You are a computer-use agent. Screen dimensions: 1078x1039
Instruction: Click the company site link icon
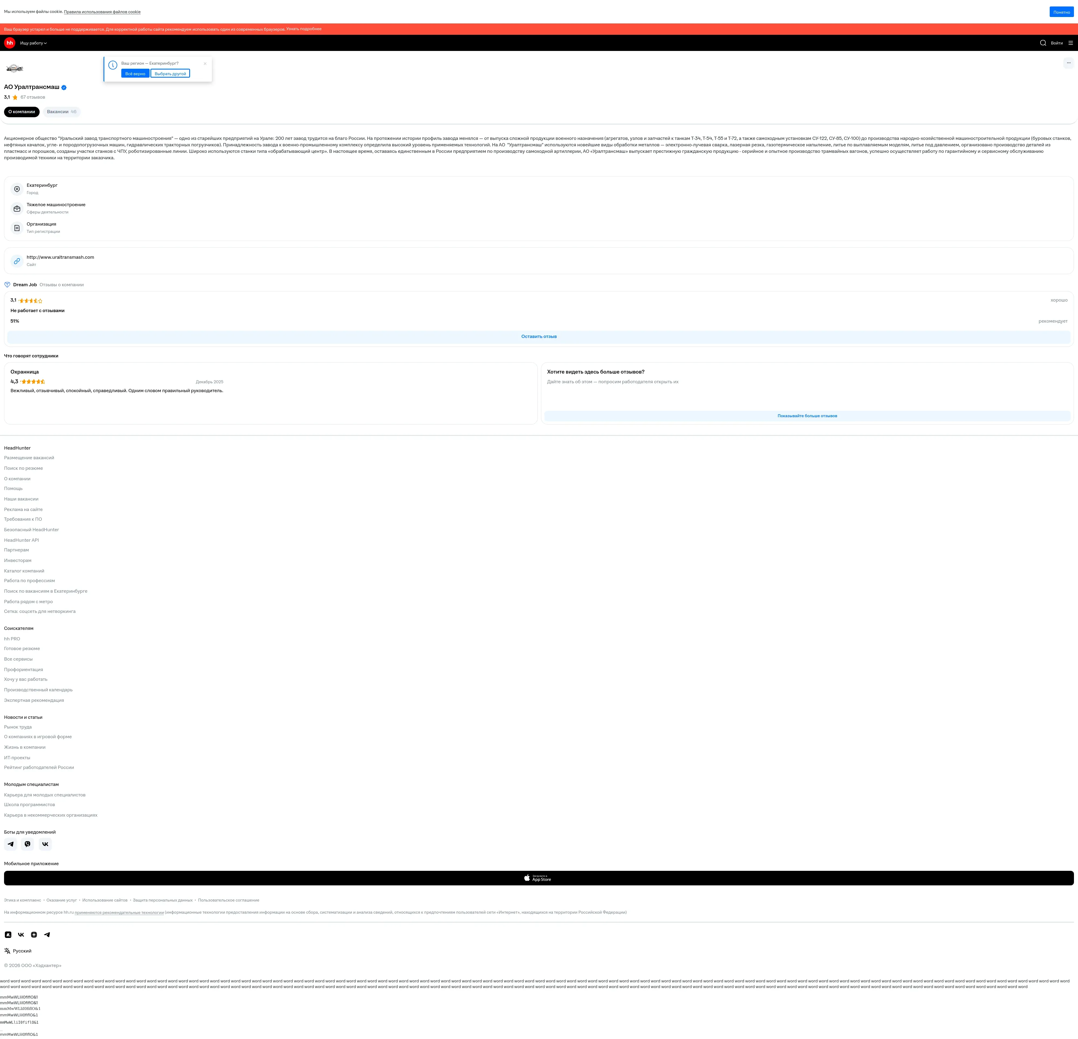coord(17,261)
